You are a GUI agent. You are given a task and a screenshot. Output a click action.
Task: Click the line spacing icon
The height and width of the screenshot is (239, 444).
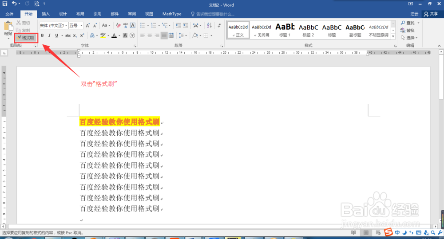click(x=181, y=35)
